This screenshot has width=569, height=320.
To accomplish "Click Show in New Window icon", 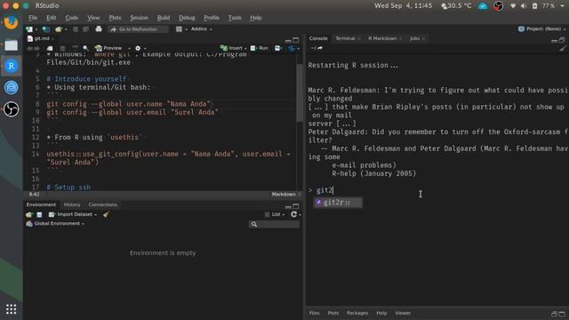I will pyautogui.click(x=50, y=48).
